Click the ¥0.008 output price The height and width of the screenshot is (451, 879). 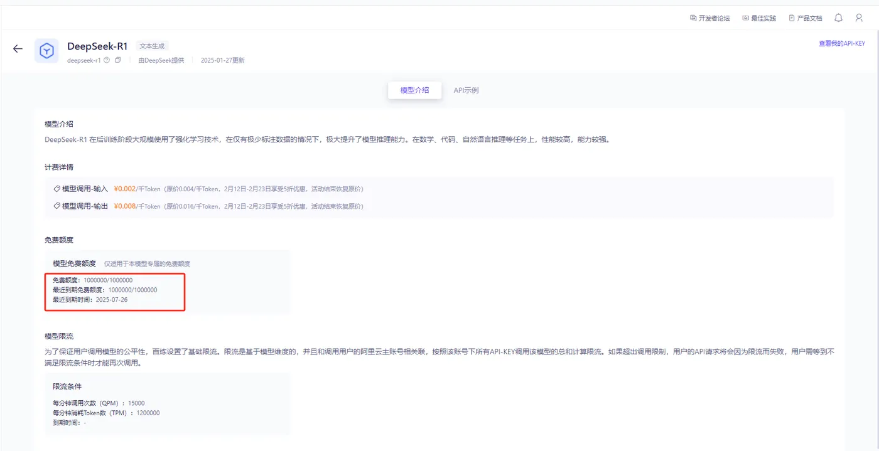[125, 206]
